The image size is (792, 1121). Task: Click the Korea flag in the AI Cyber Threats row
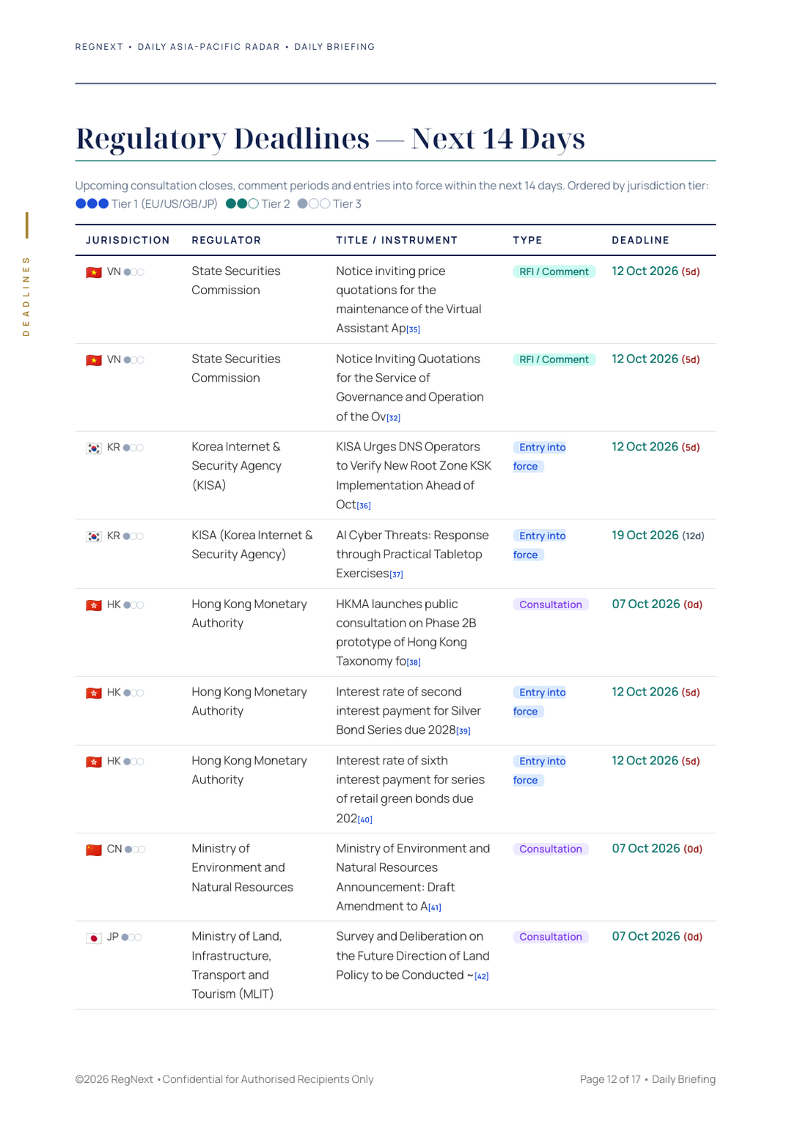[x=94, y=536]
